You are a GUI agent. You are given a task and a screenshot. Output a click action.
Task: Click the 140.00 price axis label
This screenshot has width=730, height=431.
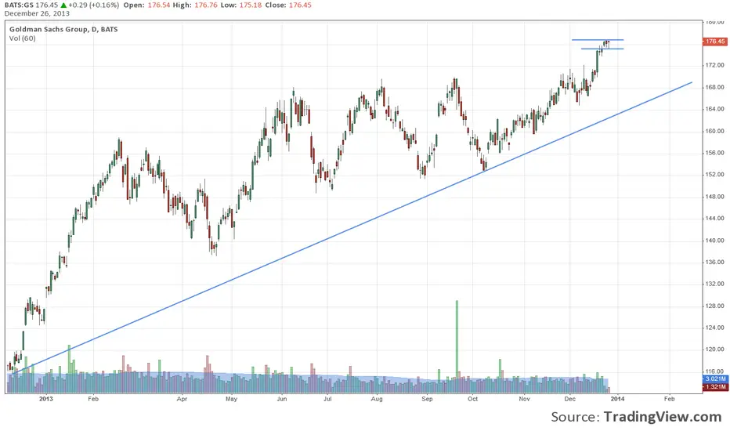[714, 241]
